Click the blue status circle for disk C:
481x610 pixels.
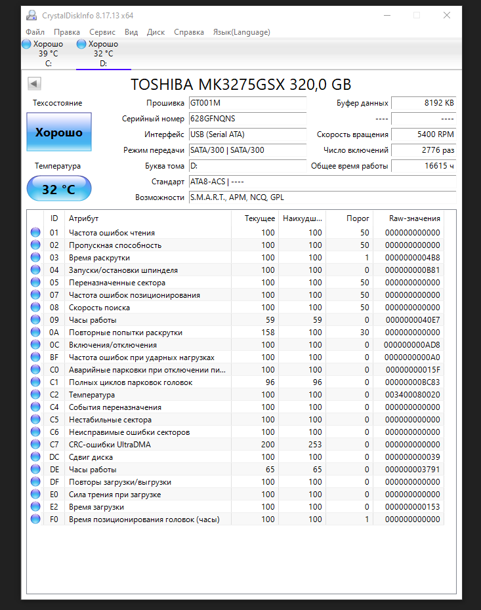[26, 44]
